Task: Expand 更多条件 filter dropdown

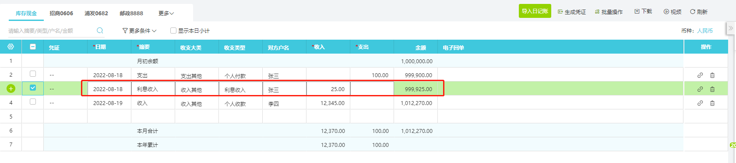Action: (x=139, y=31)
